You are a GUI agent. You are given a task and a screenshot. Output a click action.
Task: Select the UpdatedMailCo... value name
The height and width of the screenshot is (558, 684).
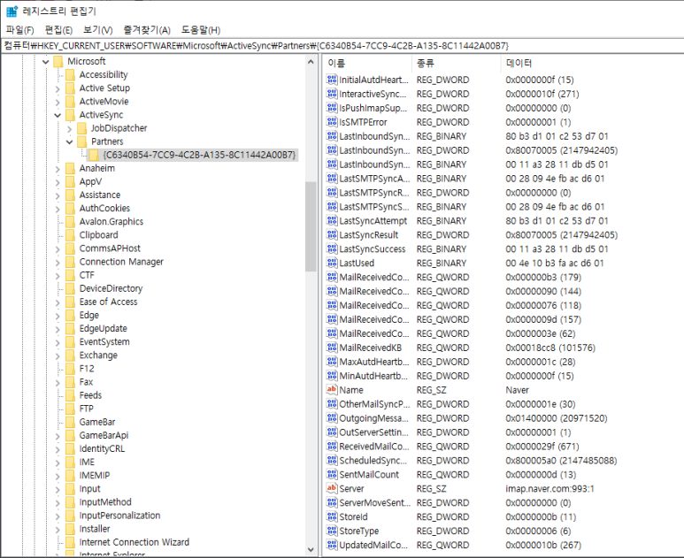(373, 545)
